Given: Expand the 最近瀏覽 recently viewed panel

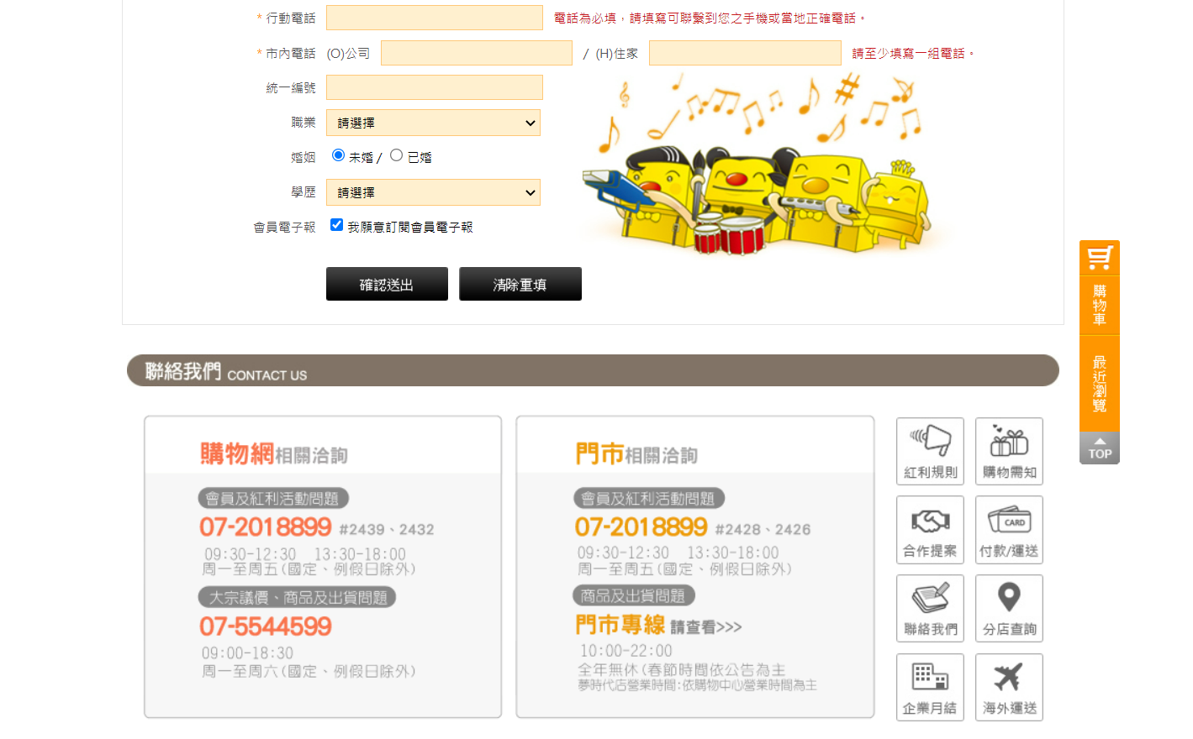Looking at the screenshot, I should tap(1099, 384).
